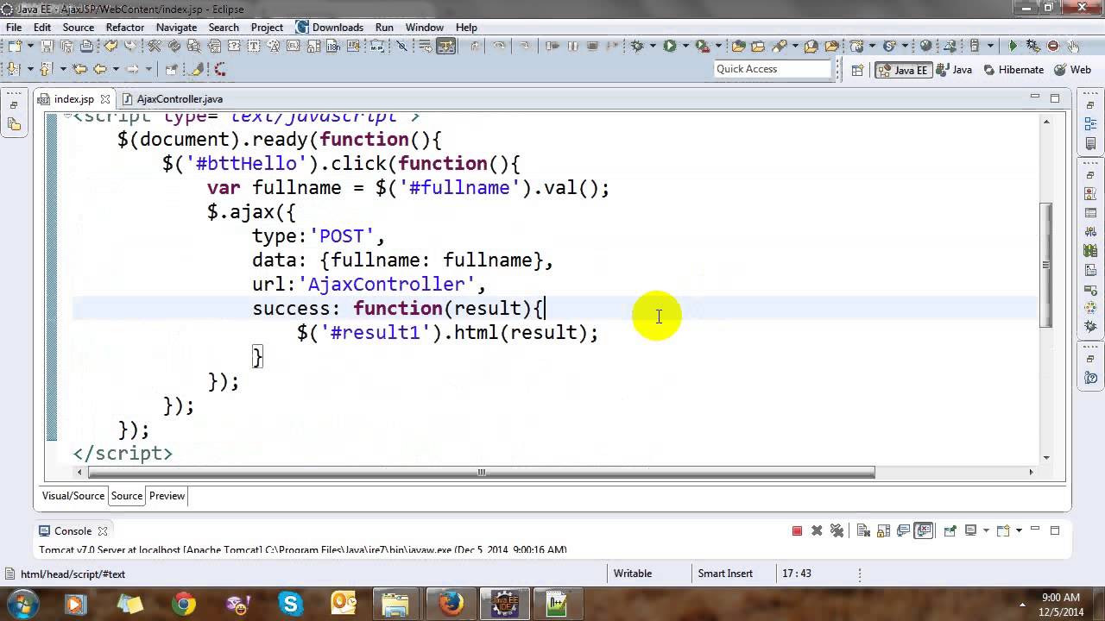The width and height of the screenshot is (1105, 621).
Task: Click the i18n toolbar icon
Action: tap(333, 46)
